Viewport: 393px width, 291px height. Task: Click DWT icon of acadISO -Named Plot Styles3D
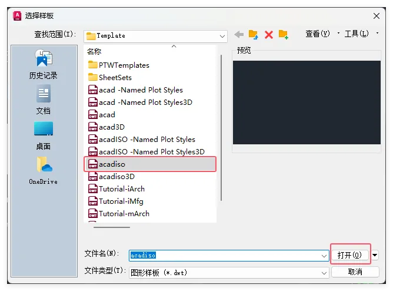click(93, 151)
